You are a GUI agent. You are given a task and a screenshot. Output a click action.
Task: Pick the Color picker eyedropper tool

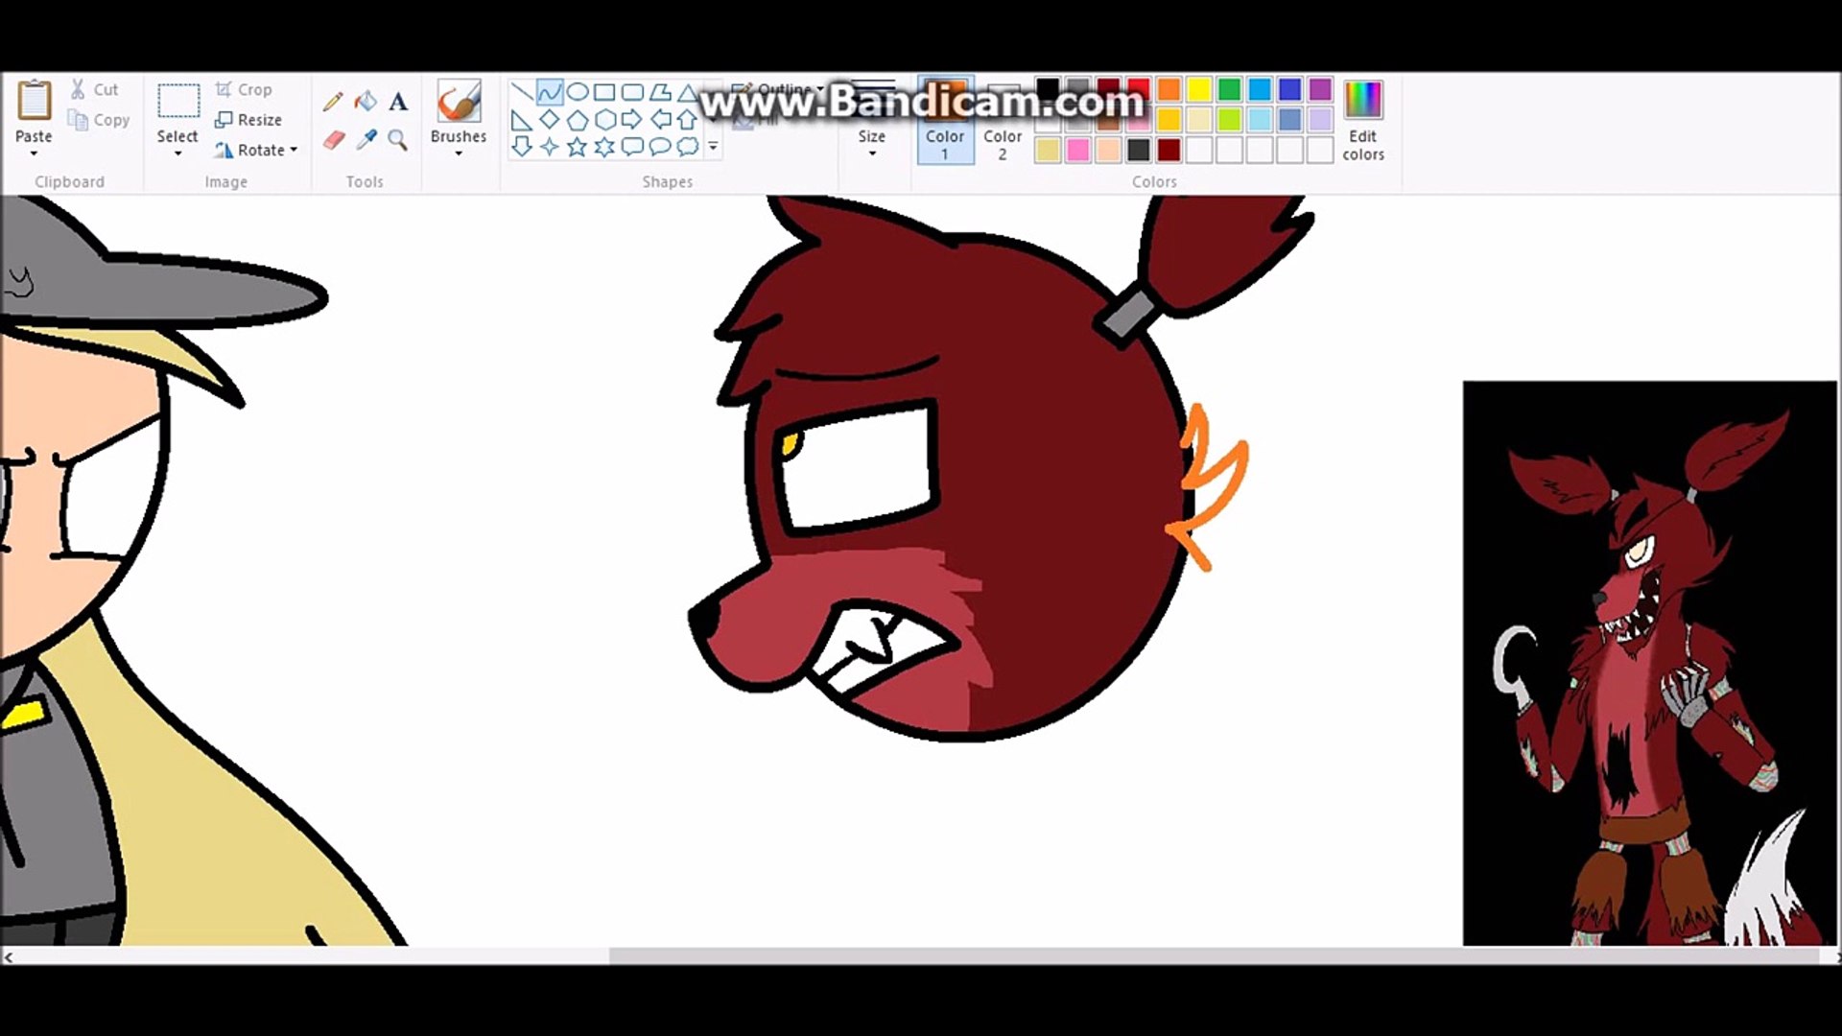point(366,140)
